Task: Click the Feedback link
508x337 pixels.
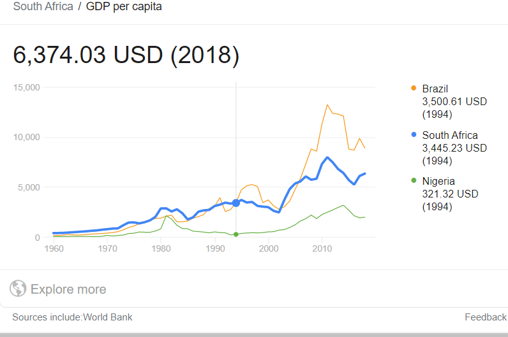Action: tap(485, 317)
